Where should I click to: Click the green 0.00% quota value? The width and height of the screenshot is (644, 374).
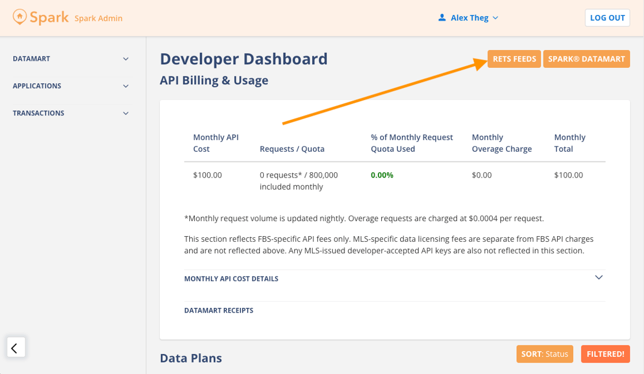point(382,175)
